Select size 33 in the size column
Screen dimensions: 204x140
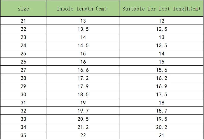click(23, 119)
